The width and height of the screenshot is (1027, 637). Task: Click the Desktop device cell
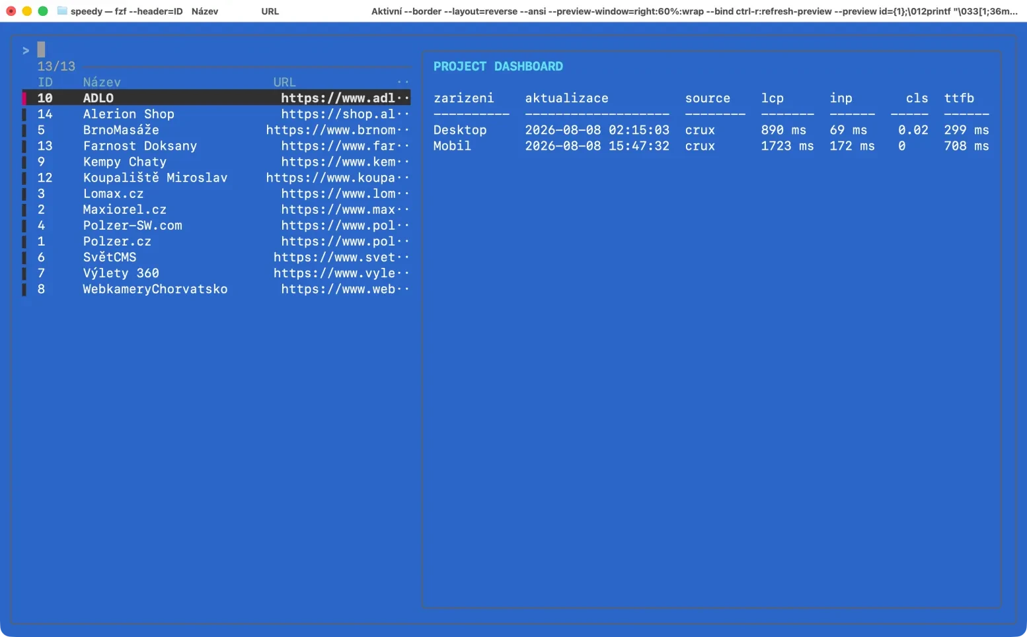point(460,130)
